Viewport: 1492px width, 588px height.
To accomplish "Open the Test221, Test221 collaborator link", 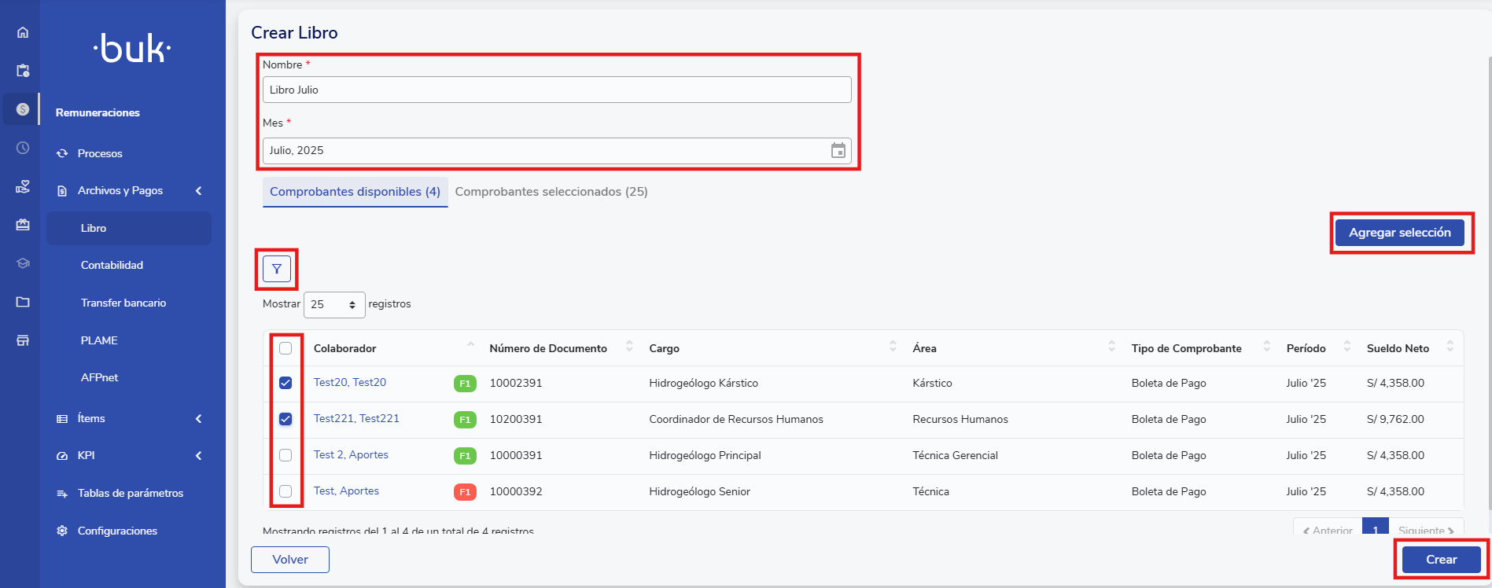I will (356, 419).
